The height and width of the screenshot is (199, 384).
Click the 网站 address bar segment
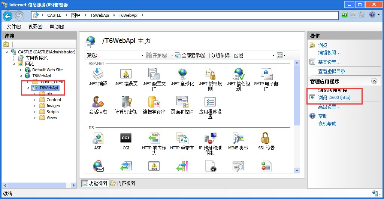point(76,15)
